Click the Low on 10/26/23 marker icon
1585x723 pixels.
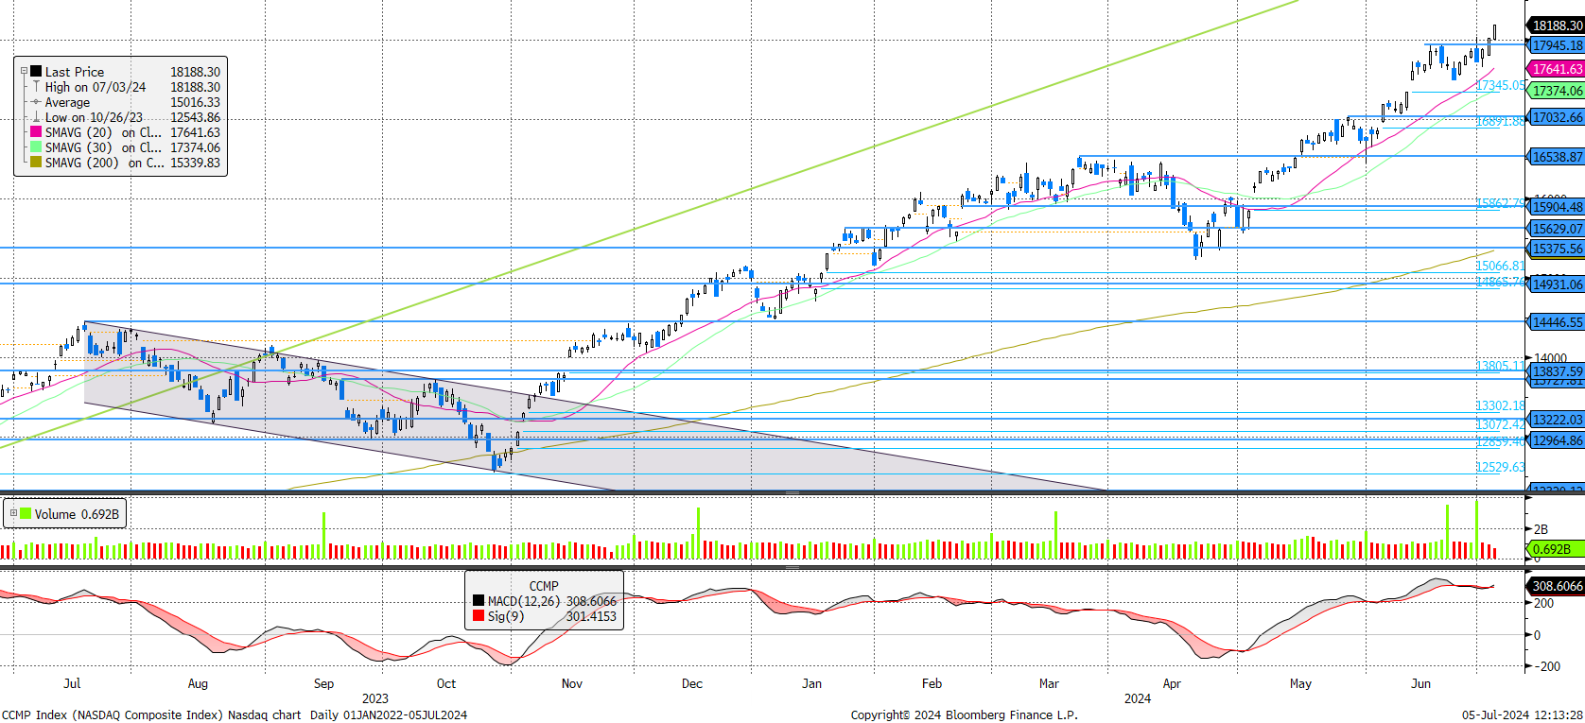point(36,117)
